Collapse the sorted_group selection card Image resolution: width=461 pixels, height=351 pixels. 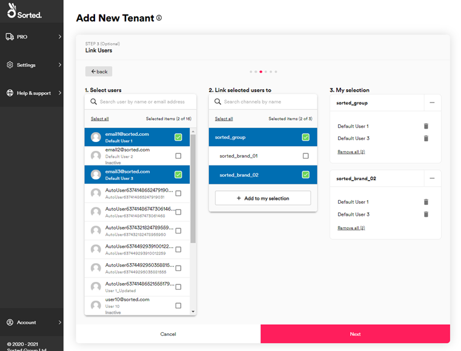coord(432,102)
